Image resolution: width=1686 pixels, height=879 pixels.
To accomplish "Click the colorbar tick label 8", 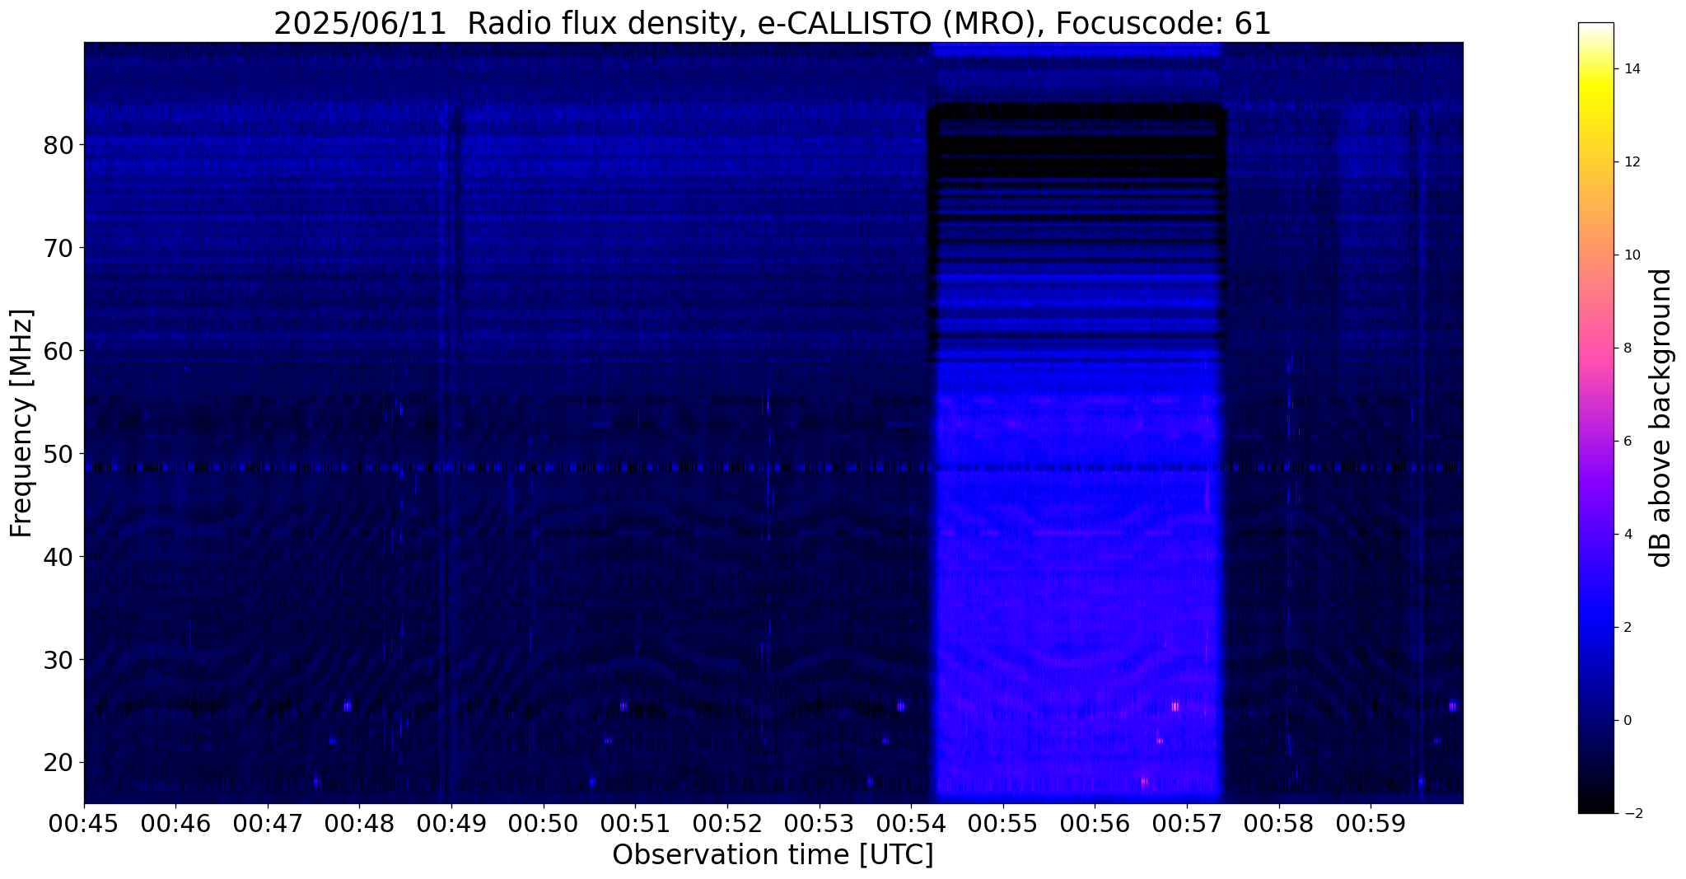I will point(1627,348).
